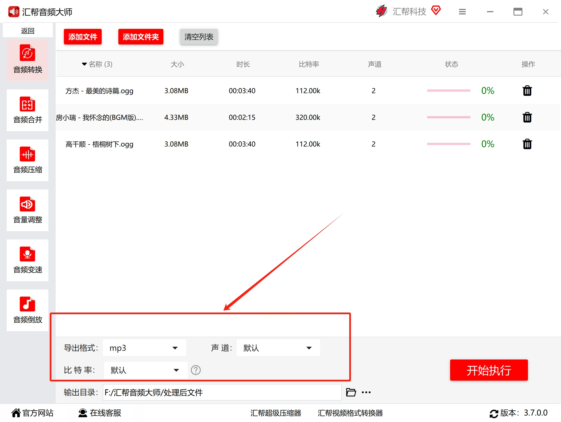Viewport: 561px width, 422px height.
Task: Click progress bar of 房小瑞 track
Action: click(448, 117)
